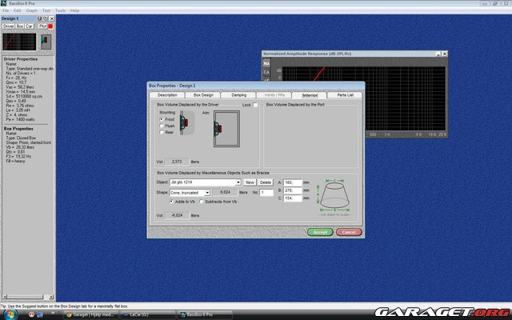
Task: Select the Flush mounting option
Action: pyautogui.click(x=163, y=126)
